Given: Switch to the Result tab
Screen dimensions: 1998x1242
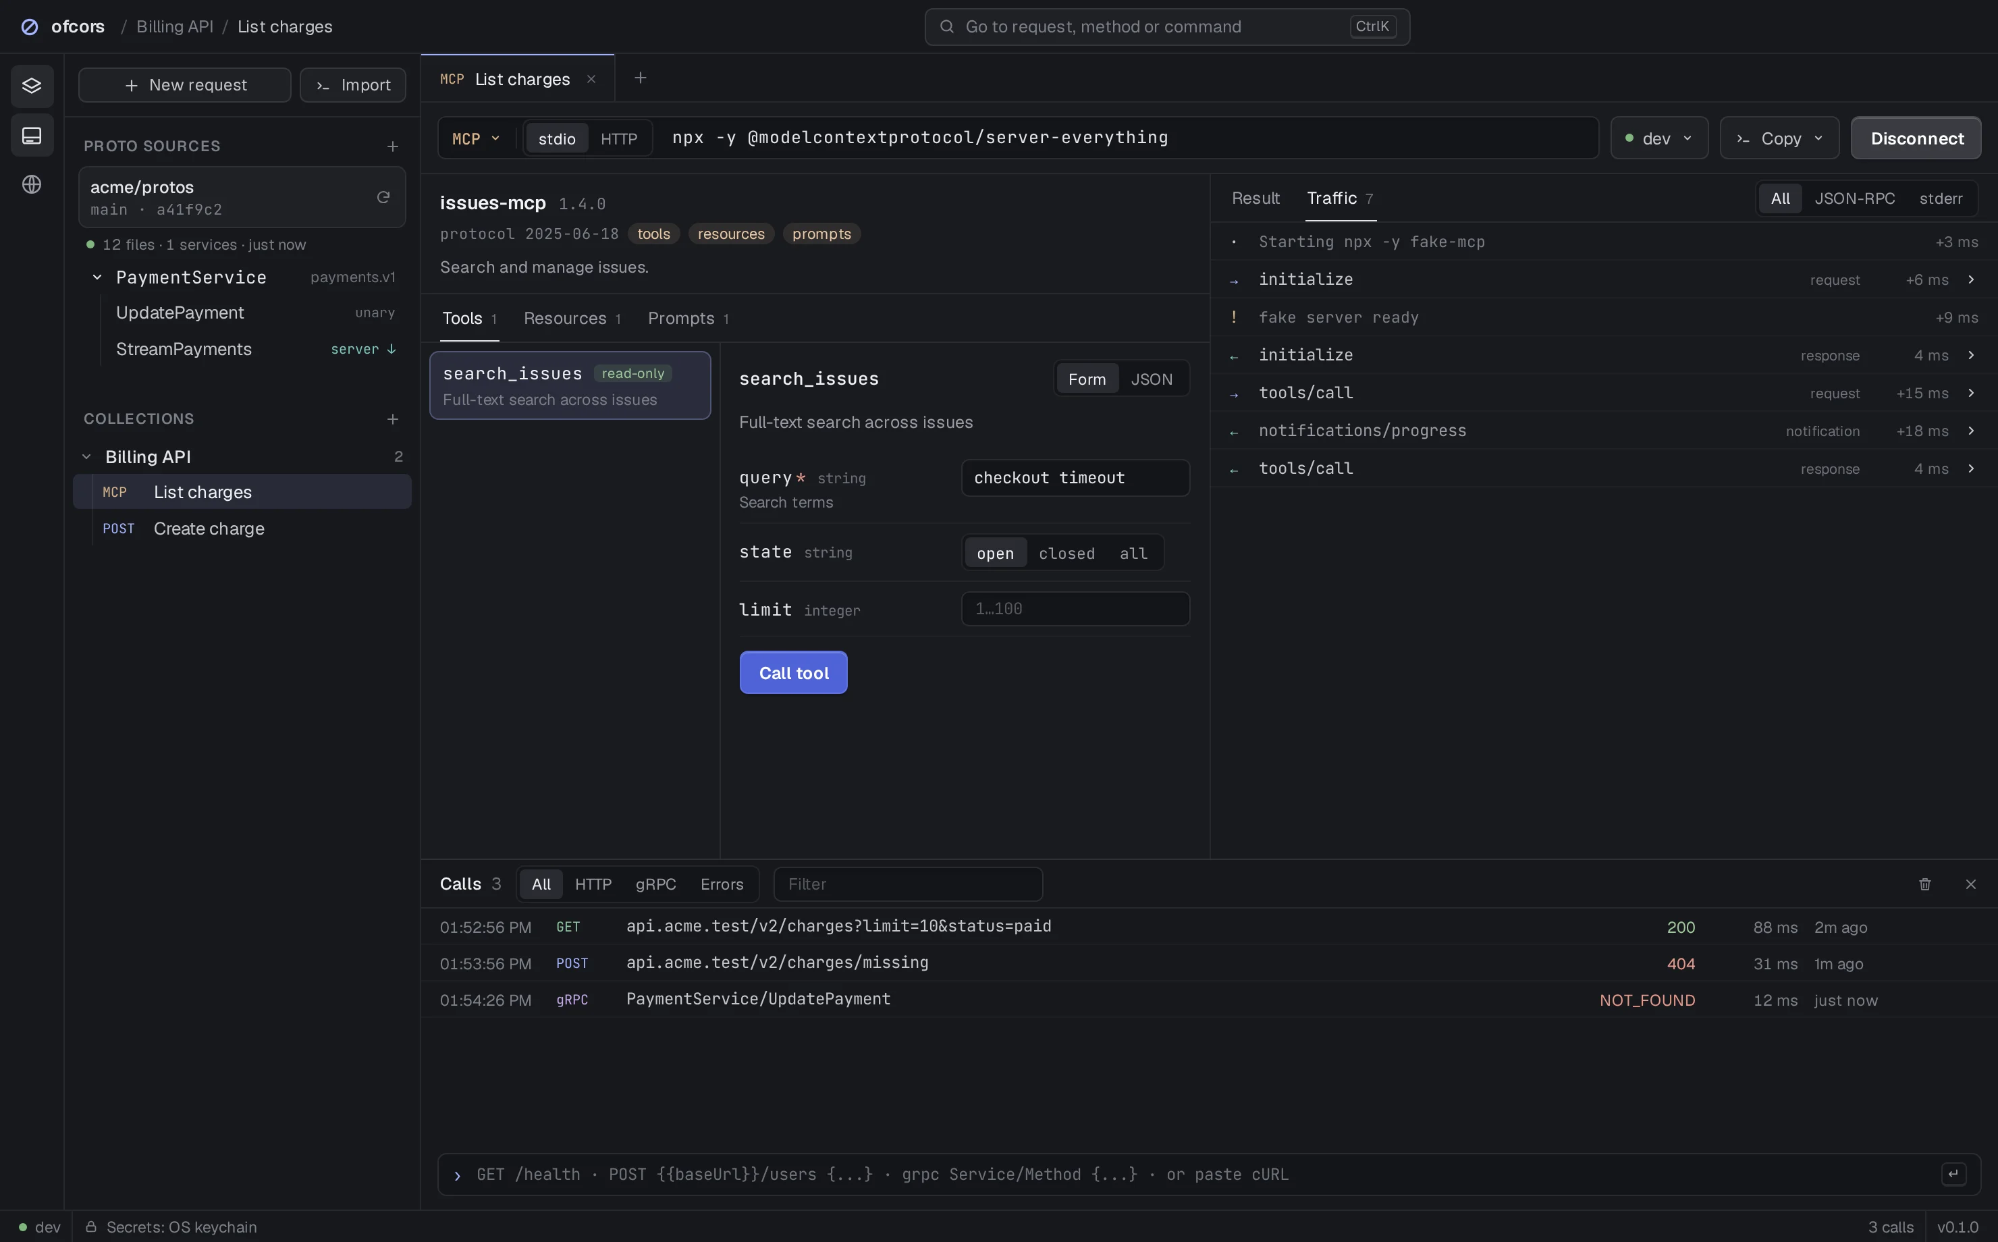Looking at the screenshot, I should (x=1255, y=198).
